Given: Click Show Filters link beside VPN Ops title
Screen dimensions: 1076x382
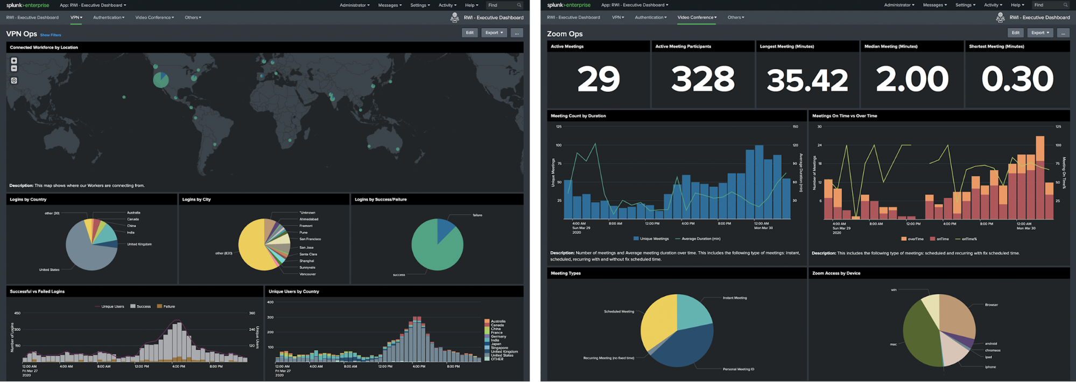Looking at the screenshot, I should 51,35.
